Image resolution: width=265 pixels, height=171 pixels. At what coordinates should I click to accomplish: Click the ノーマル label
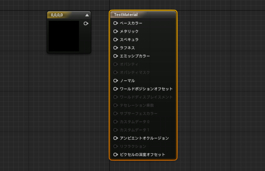(127, 81)
